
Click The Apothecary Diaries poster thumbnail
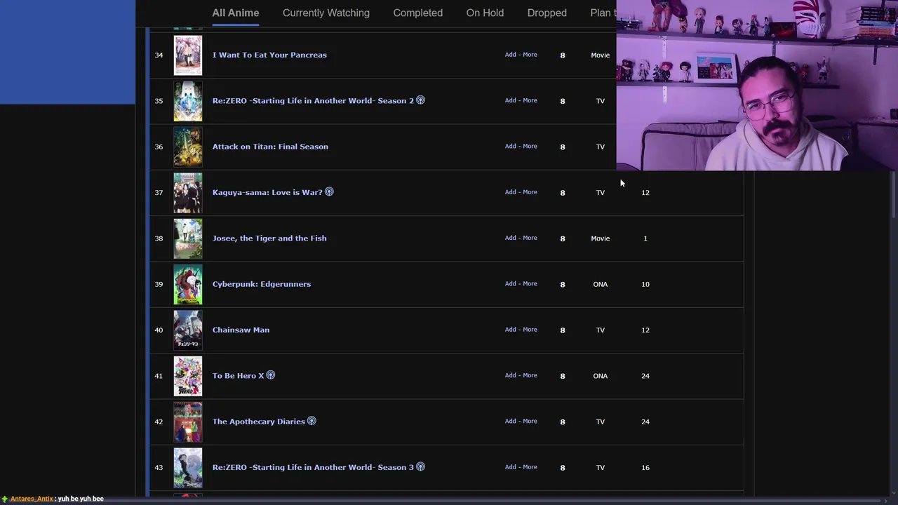[188, 422]
